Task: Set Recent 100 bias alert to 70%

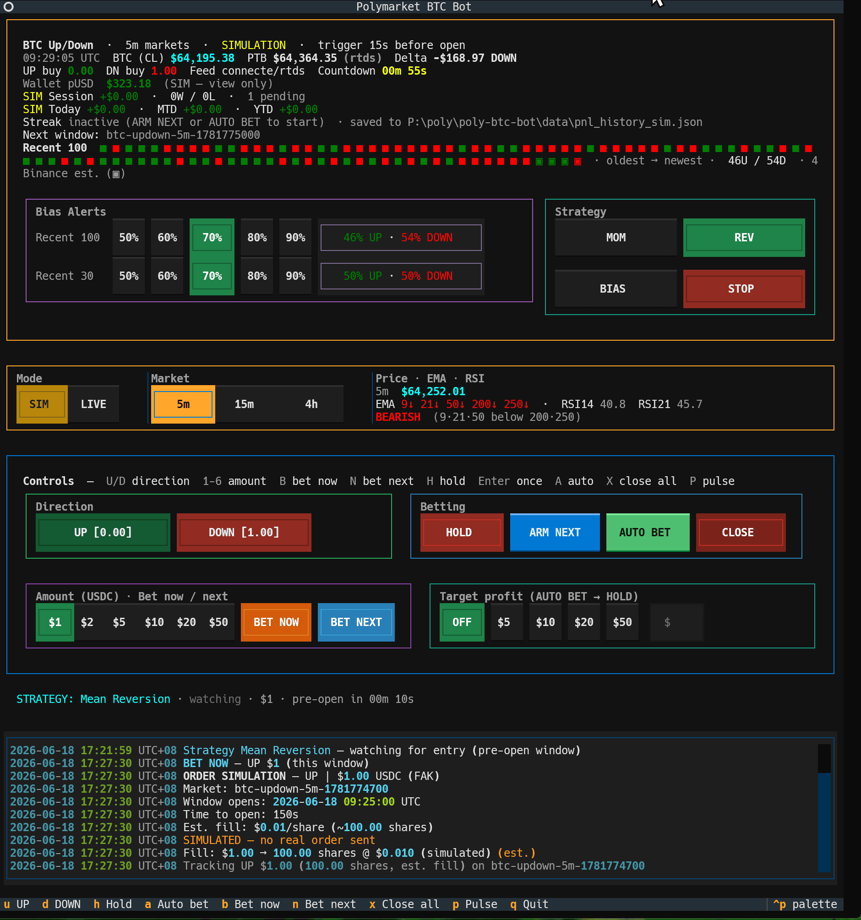Action: [212, 237]
